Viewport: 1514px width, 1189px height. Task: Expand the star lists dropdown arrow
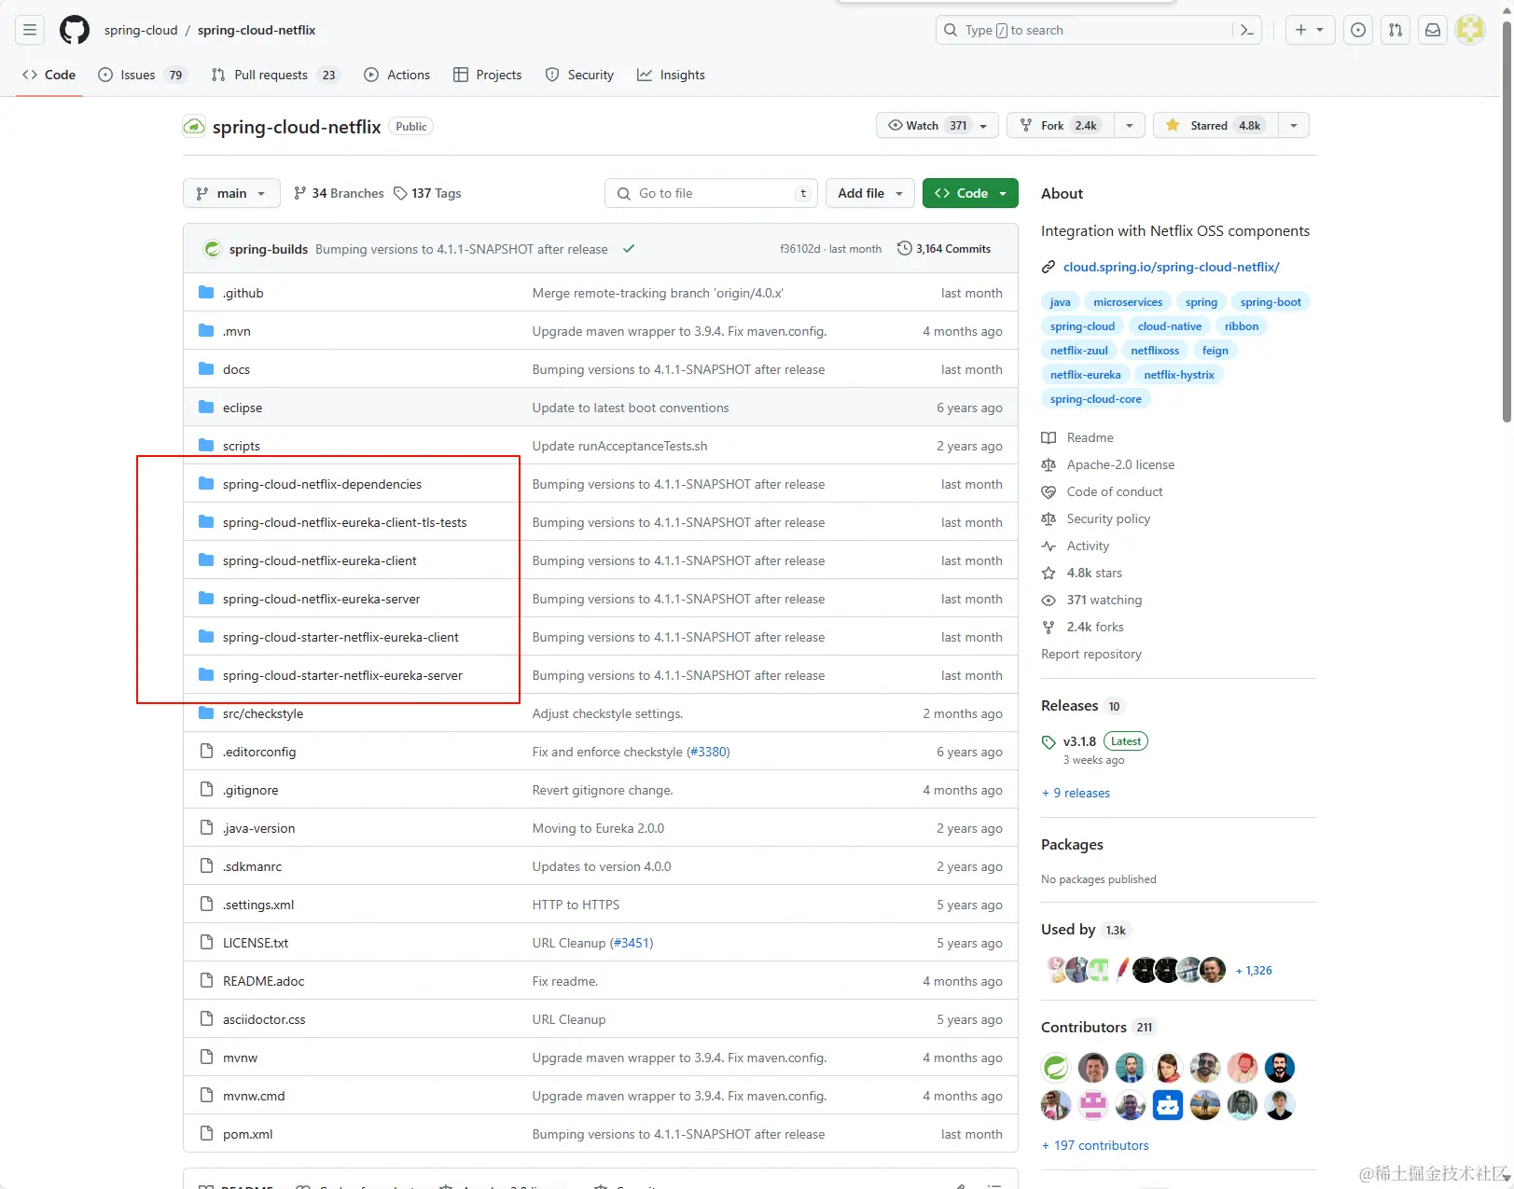coord(1293,125)
